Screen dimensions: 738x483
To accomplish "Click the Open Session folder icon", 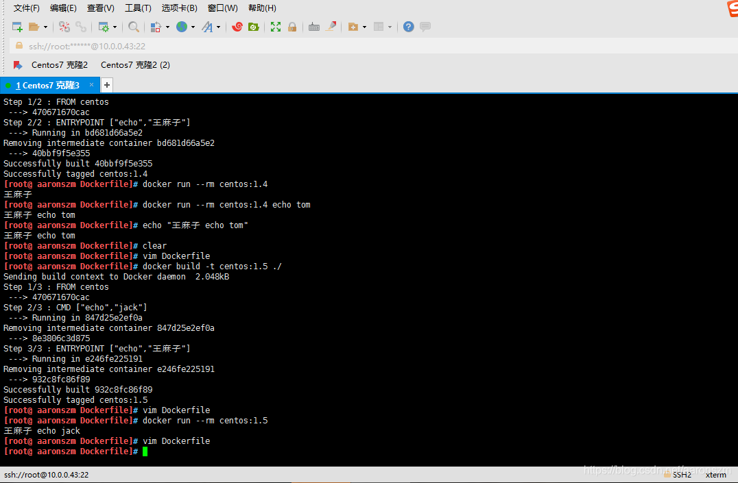I will tap(34, 27).
